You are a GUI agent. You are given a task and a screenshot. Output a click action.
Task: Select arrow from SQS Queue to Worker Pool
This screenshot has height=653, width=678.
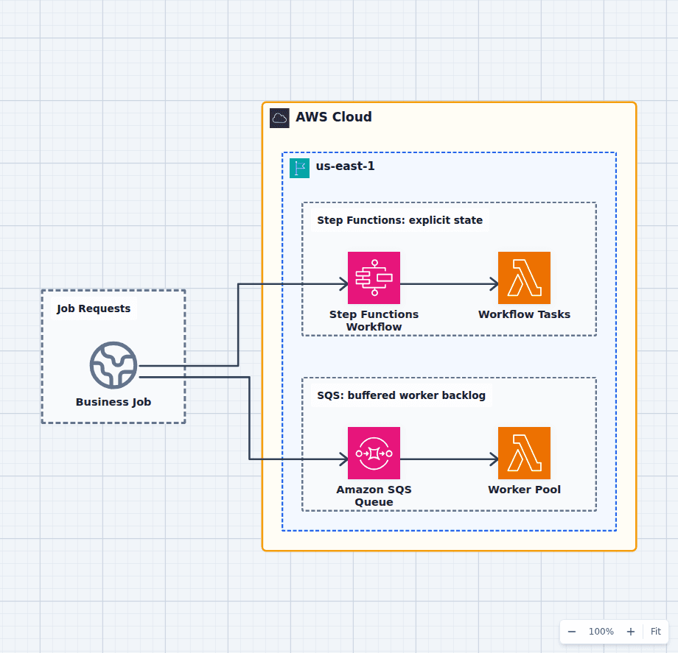pos(449,459)
